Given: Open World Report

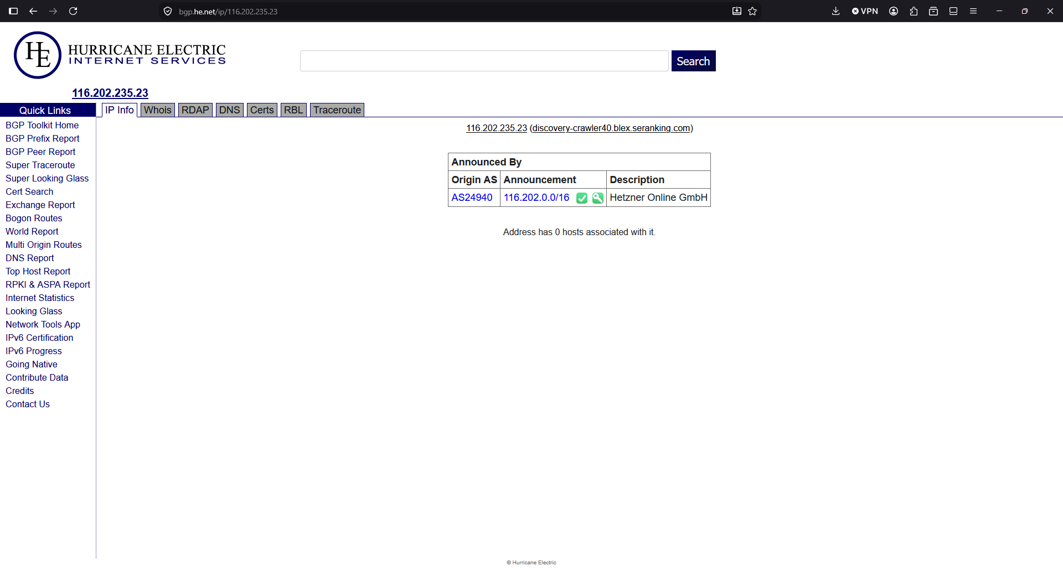Looking at the screenshot, I should click(x=32, y=231).
